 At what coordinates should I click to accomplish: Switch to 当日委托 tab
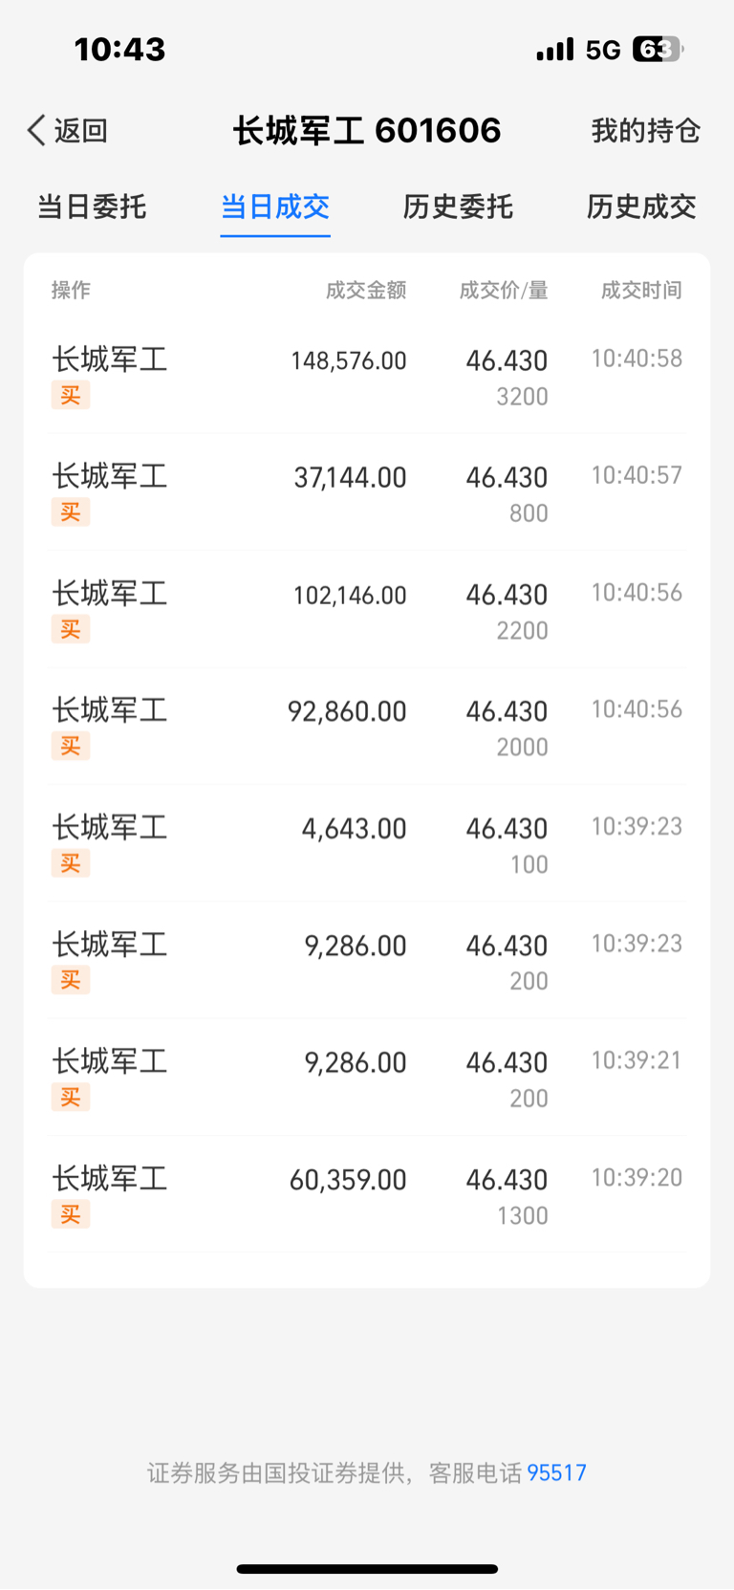click(92, 207)
